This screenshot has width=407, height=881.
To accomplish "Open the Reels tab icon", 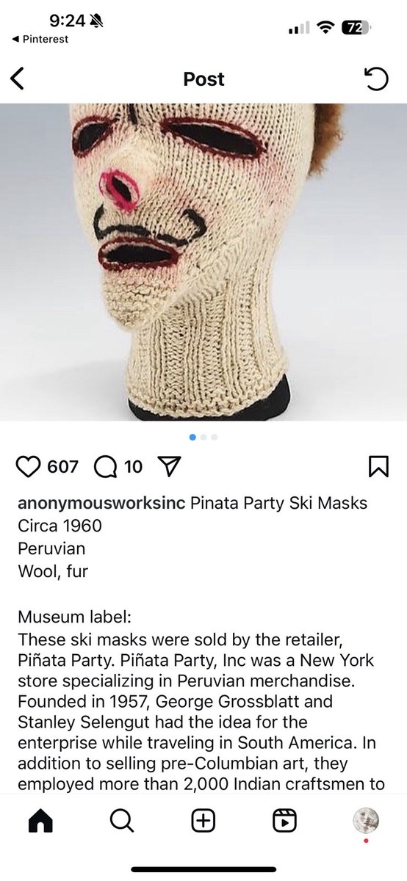I will coord(284,821).
